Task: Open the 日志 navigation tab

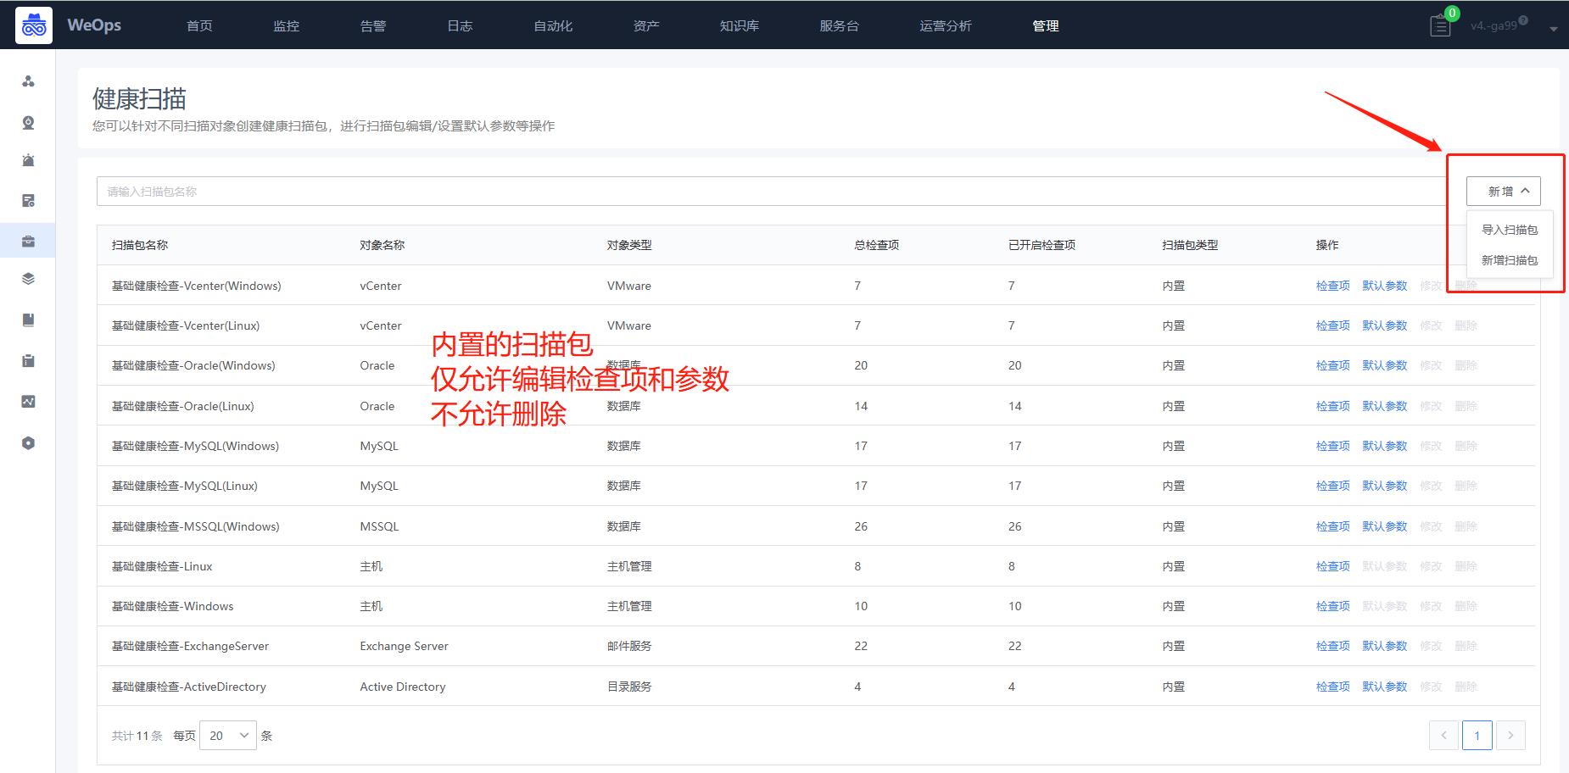Action: [460, 26]
